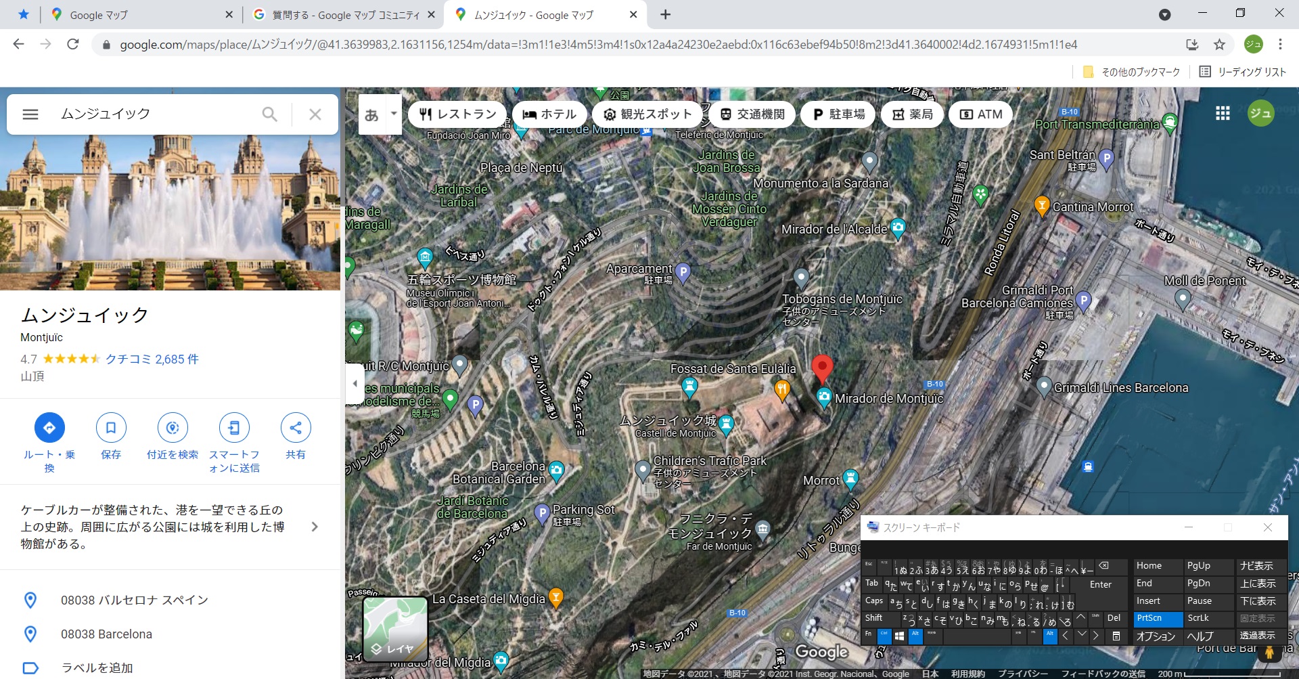Click スマートフォンに送信 send-to-phone icon
1299x679 pixels.
point(234,427)
